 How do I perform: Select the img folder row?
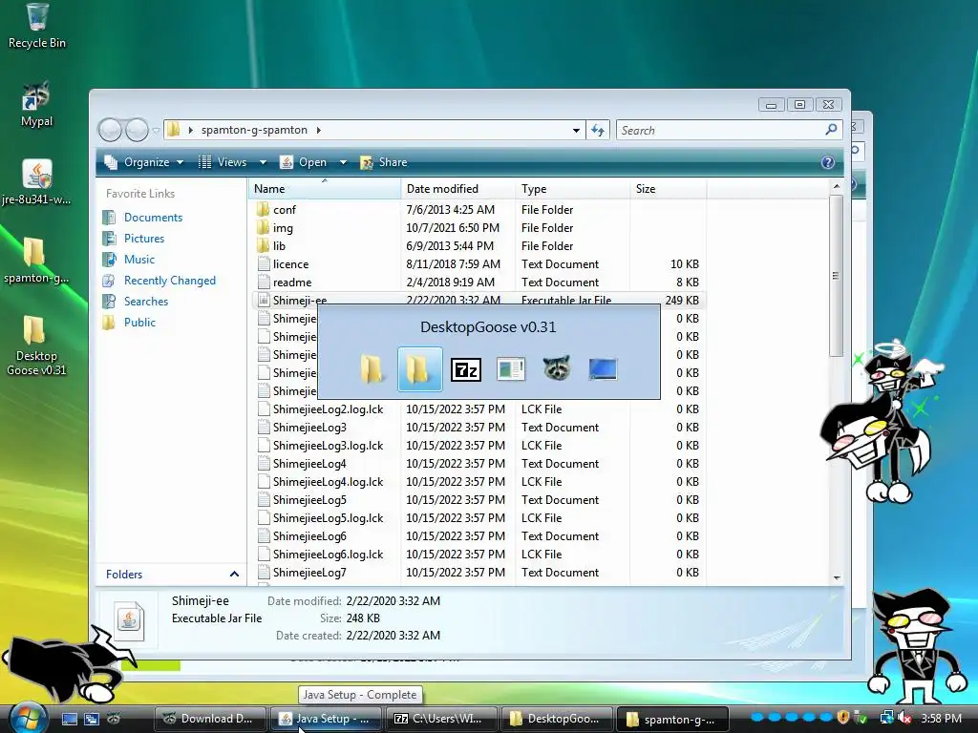pos(480,227)
